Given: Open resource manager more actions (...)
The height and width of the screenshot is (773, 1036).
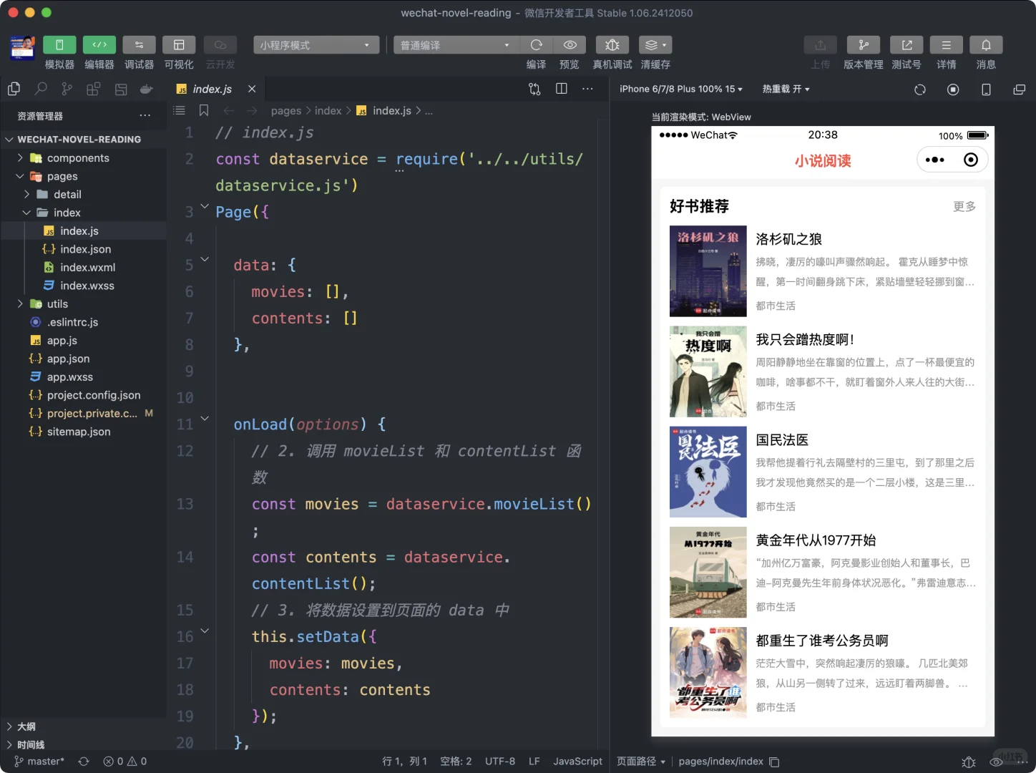Looking at the screenshot, I should coord(145,116).
